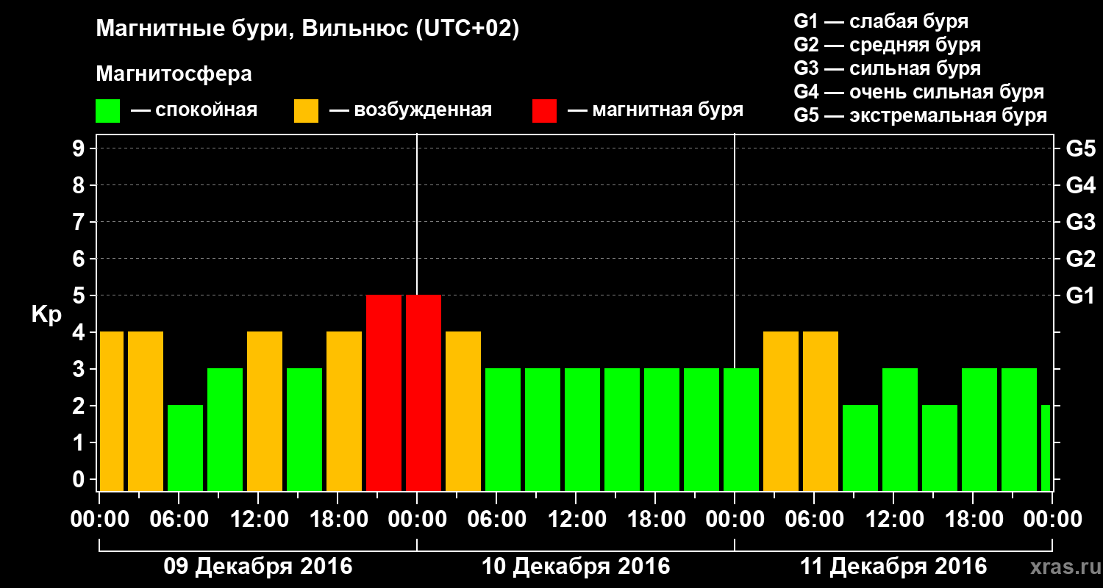Viewport: 1103px width, 588px height.
Task: Click the 'G2 — средняя буря' legend line
Action: tap(888, 45)
